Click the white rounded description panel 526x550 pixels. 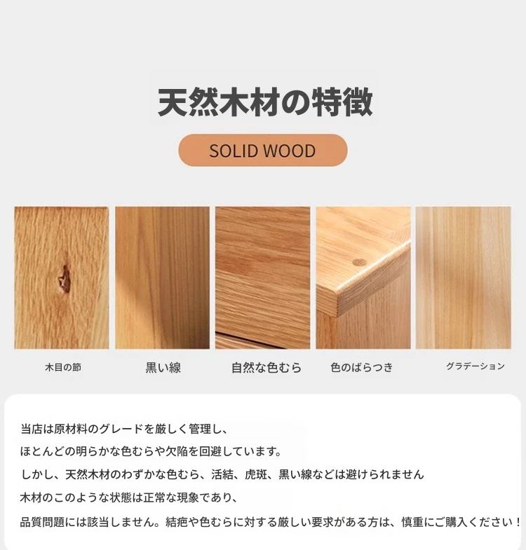tap(262, 472)
